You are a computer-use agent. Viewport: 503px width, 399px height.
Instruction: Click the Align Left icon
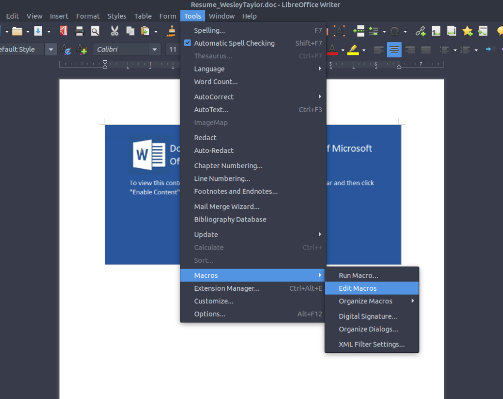click(379, 50)
